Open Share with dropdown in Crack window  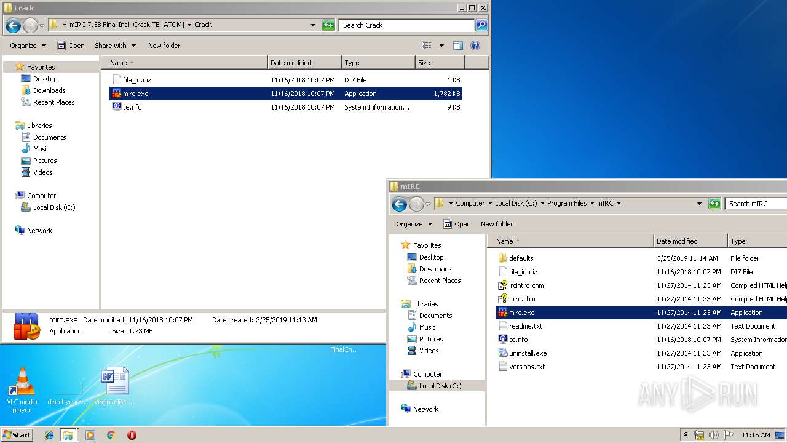coord(115,46)
